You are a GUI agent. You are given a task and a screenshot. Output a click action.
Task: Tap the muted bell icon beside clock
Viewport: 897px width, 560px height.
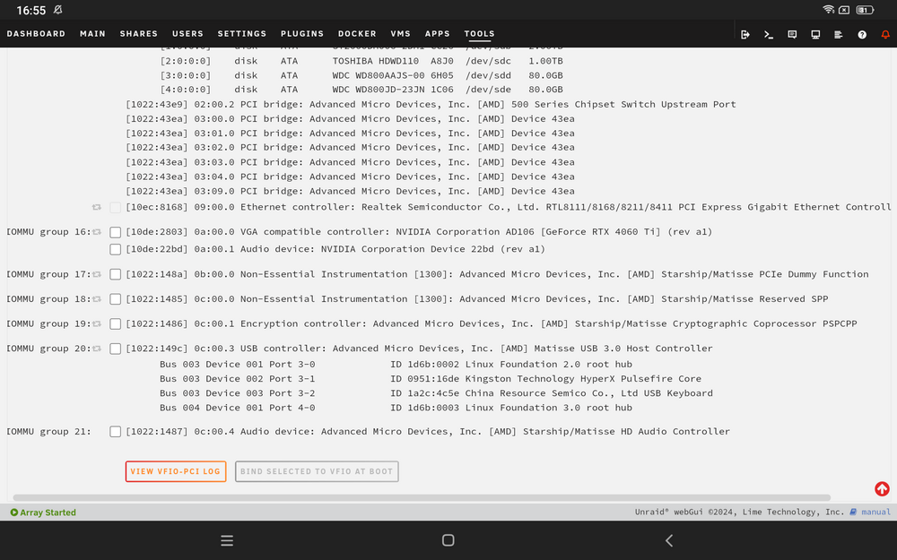pos(57,10)
